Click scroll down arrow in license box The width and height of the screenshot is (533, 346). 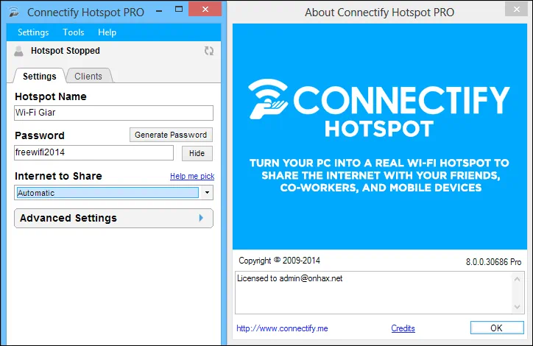517,306
